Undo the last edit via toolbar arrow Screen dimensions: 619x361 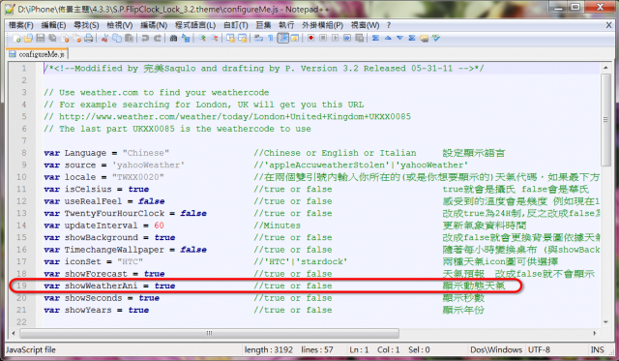pos(145,39)
